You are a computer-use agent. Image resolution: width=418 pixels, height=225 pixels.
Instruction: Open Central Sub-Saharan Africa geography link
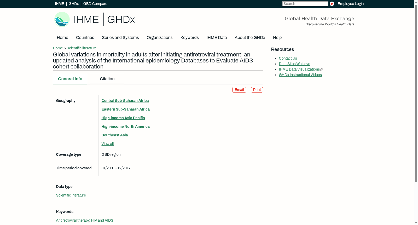tap(125, 101)
